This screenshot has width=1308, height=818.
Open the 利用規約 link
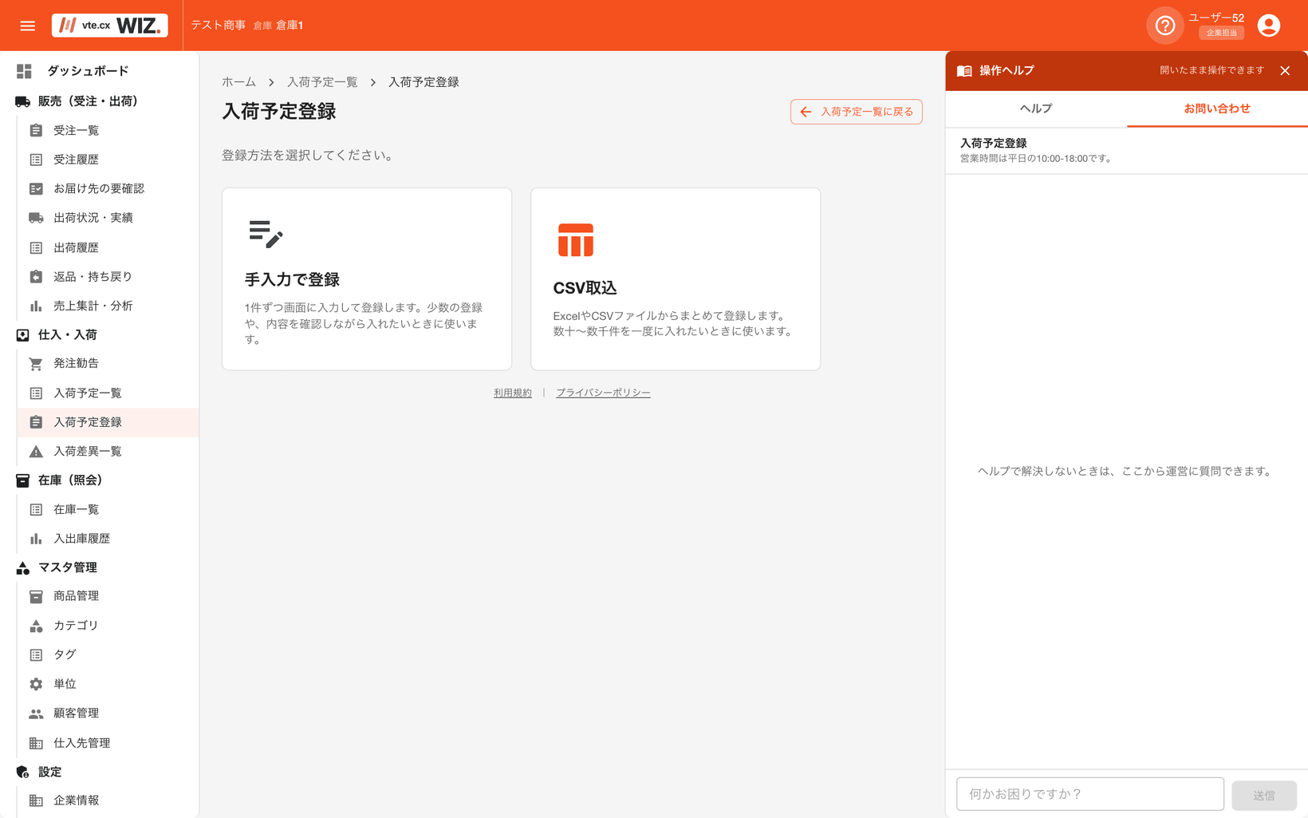[x=513, y=393]
